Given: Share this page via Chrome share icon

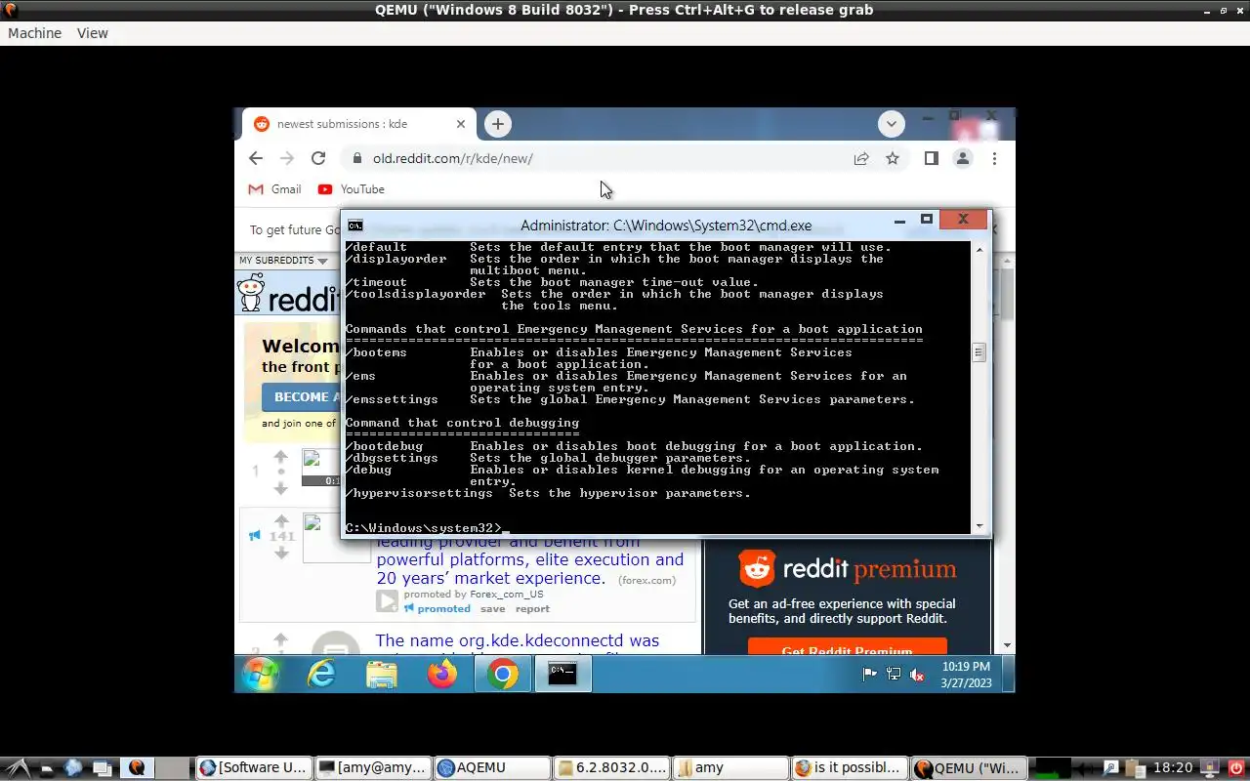Looking at the screenshot, I should tap(861, 158).
